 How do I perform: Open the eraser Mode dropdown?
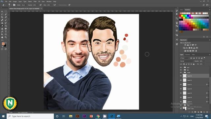click(x=24, y=5)
